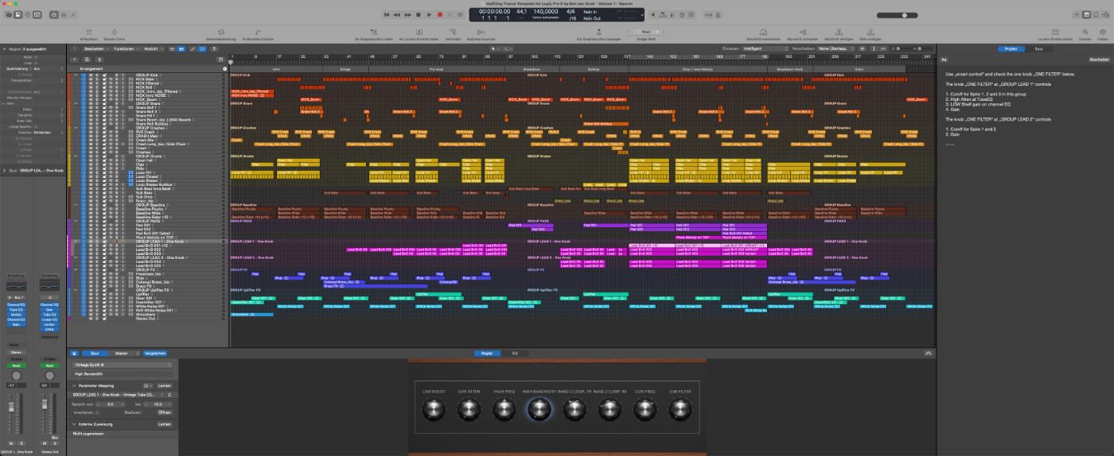Toggle Cycle mode in the transport

[461, 14]
